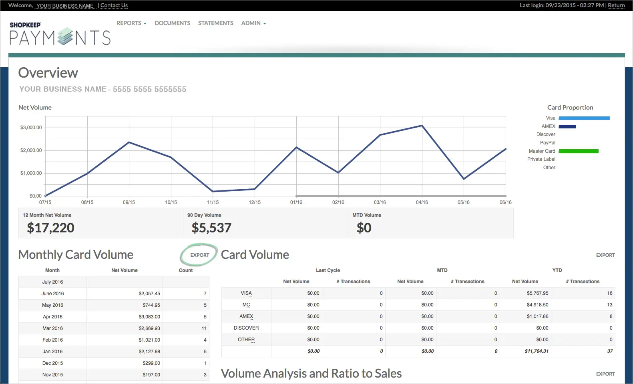Viewport: 633px width, 384px height.
Task: Select the June 2016 row in monthly table
Action: pos(53,294)
